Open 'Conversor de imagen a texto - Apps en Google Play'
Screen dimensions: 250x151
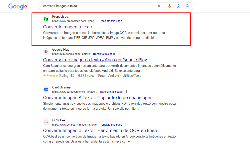tap(95, 60)
